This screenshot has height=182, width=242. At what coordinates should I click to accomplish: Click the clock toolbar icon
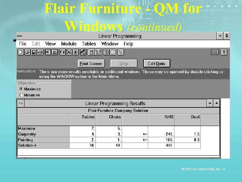point(113,52)
